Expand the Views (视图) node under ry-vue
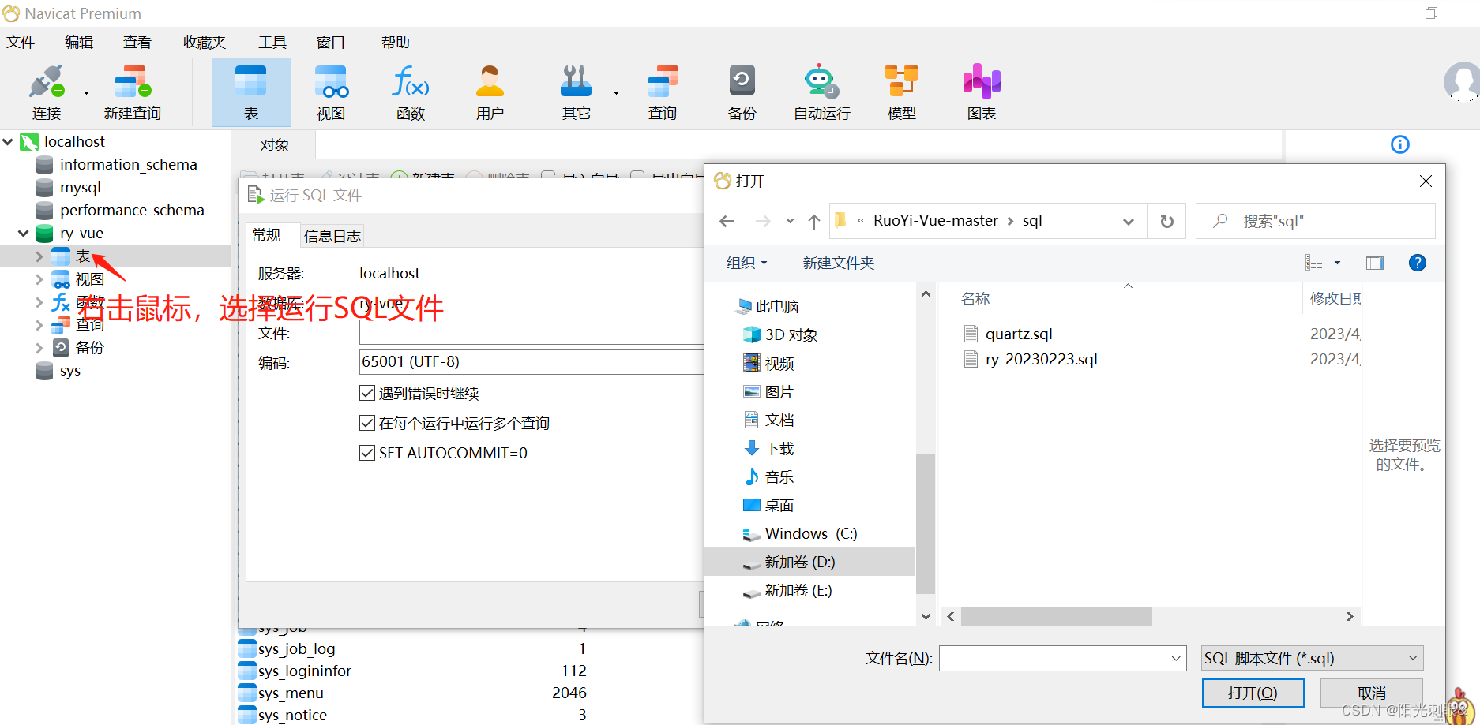This screenshot has height=725, width=1480. pyautogui.click(x=39, y=279)
